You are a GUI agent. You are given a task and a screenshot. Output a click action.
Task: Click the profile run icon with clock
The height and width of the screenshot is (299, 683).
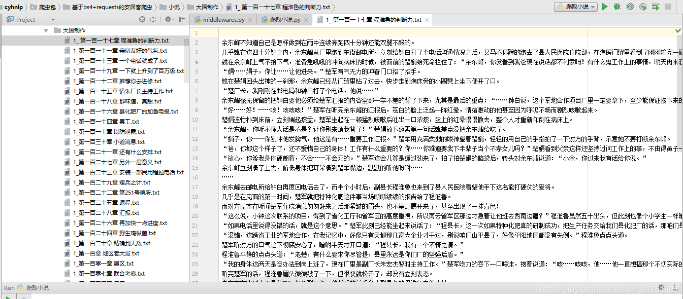point(643,7)
